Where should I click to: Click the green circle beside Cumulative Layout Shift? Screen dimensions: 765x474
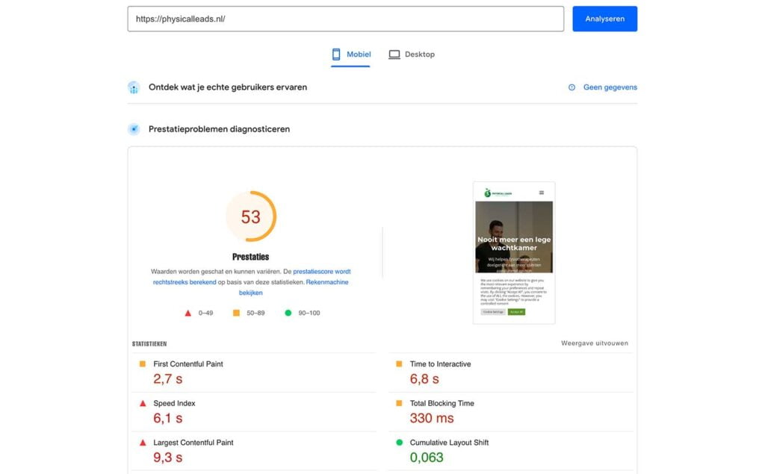pos(397,442)
